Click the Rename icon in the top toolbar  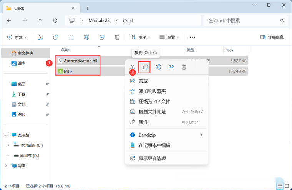pyautogui.click(x=86, y=37)
